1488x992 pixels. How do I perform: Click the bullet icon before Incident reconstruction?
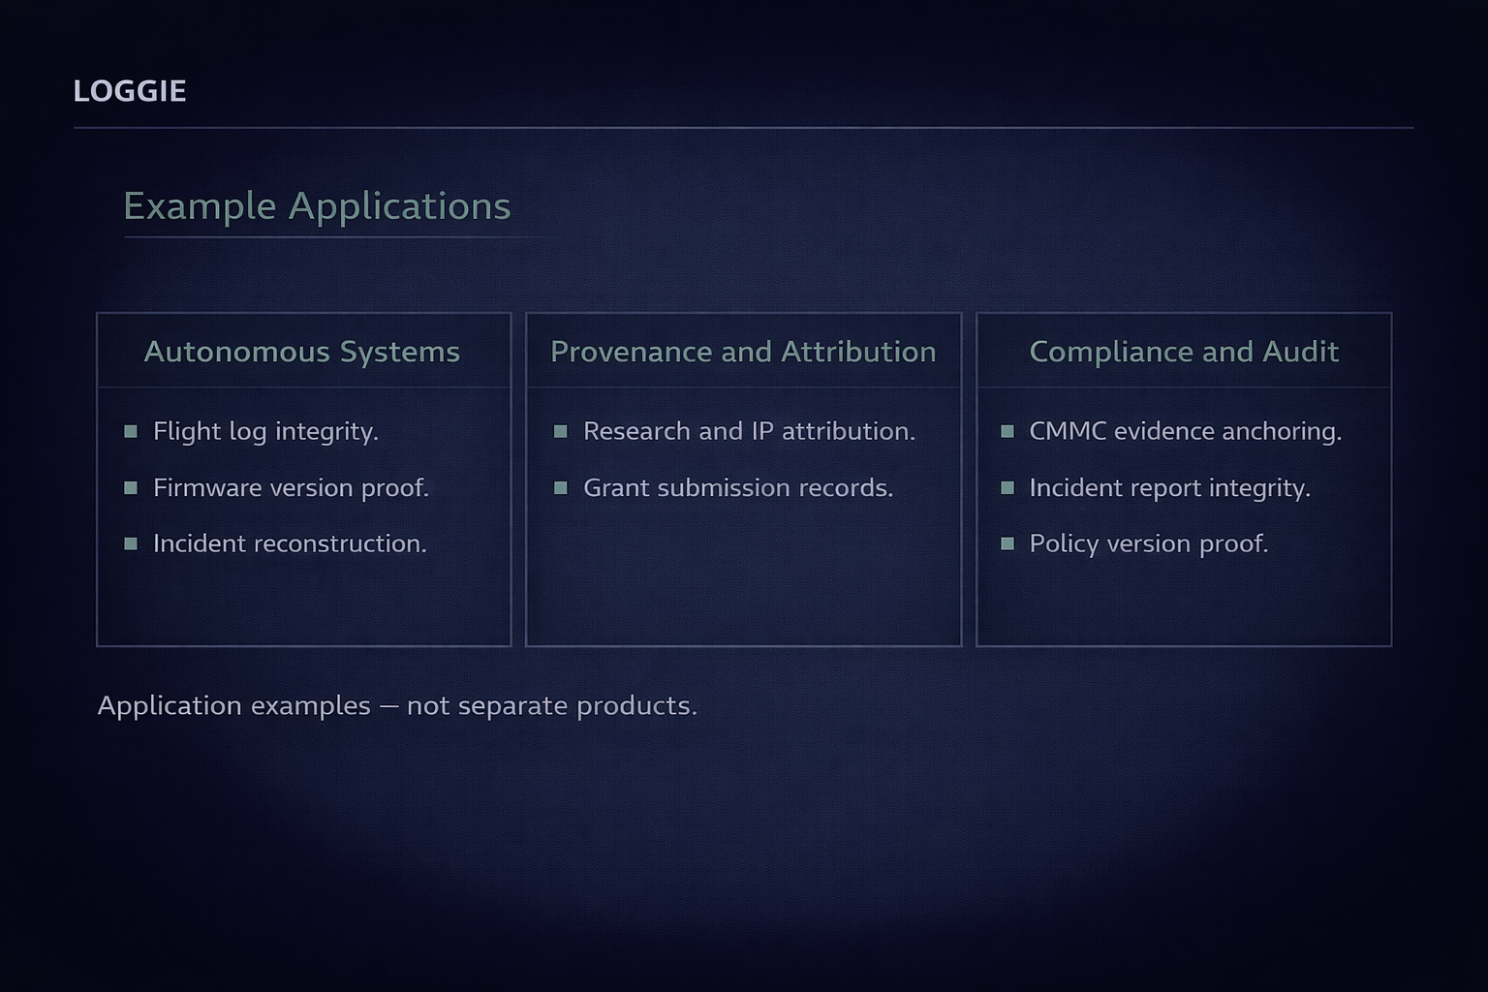[131, 544]
